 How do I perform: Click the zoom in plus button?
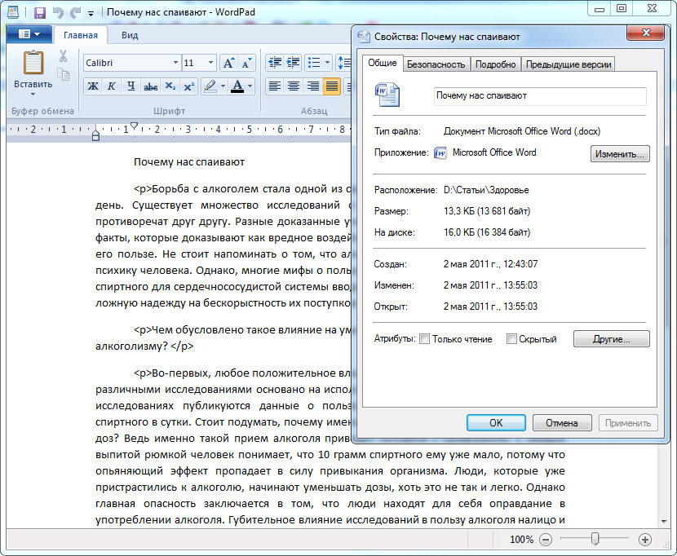[x=644, y=540]
